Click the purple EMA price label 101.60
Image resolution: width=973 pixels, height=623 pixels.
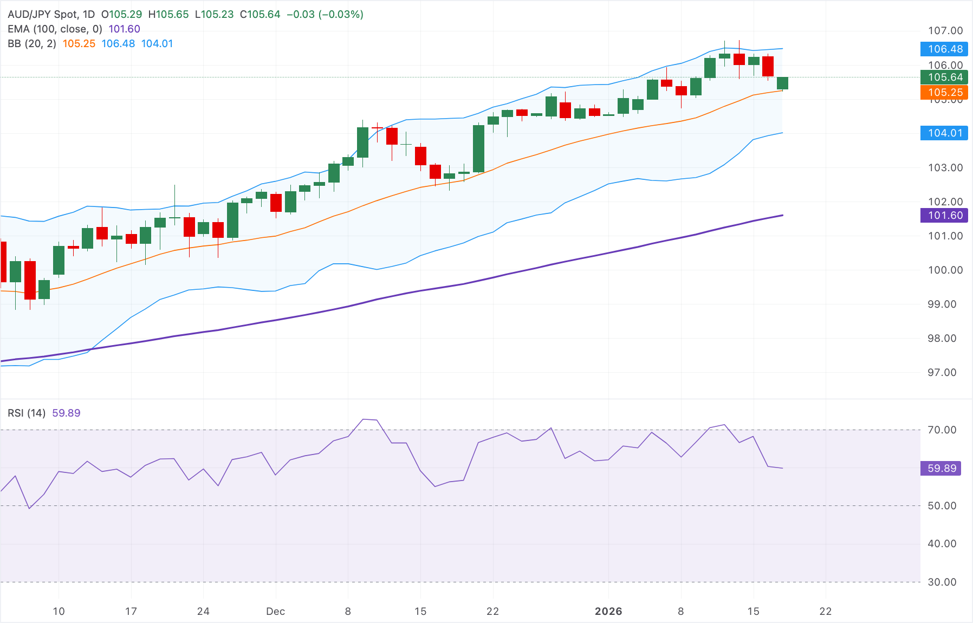coord(944,216)
